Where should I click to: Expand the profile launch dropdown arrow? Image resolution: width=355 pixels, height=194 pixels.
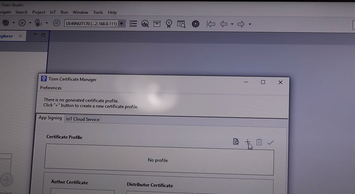pos(47,23)
